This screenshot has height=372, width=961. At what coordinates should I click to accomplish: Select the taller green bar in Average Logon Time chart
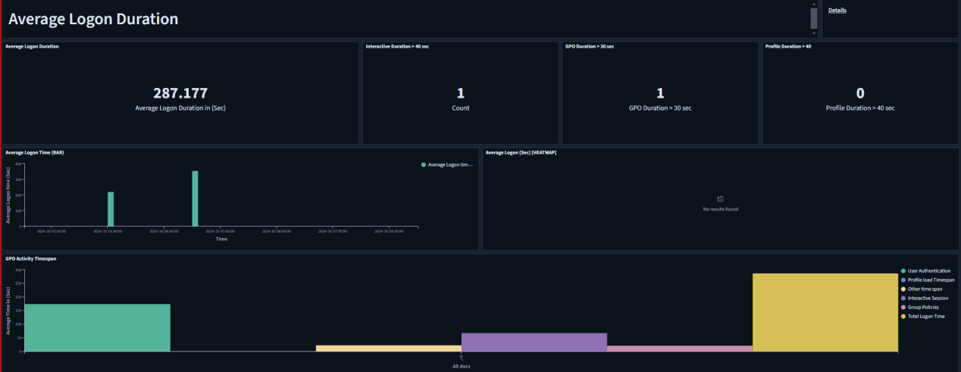point(195,199)
